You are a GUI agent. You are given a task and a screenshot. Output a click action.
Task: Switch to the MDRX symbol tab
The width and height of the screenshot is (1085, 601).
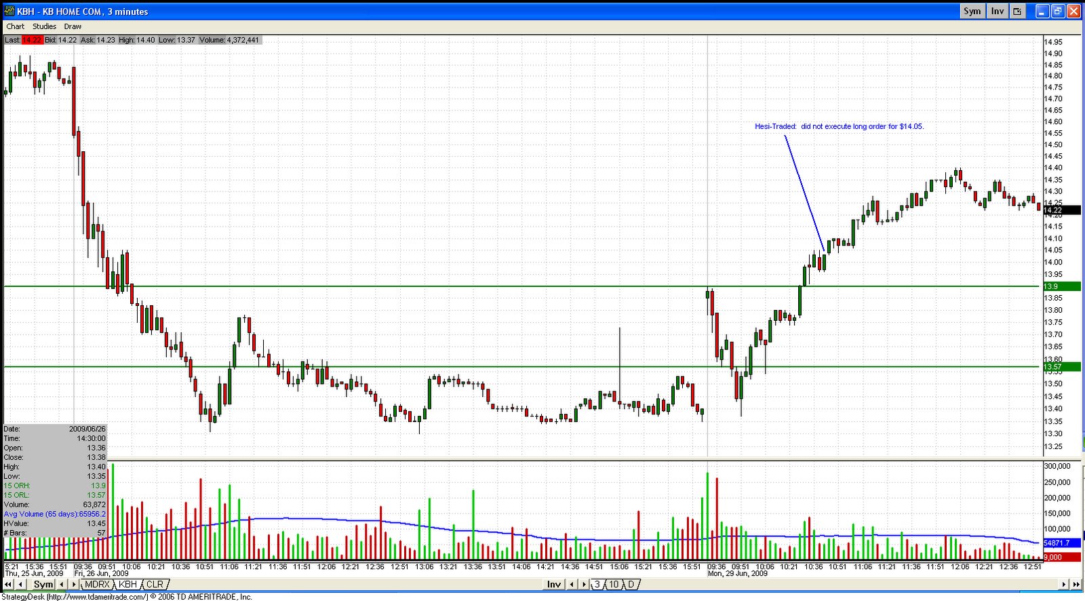click(x=97, y=584)
